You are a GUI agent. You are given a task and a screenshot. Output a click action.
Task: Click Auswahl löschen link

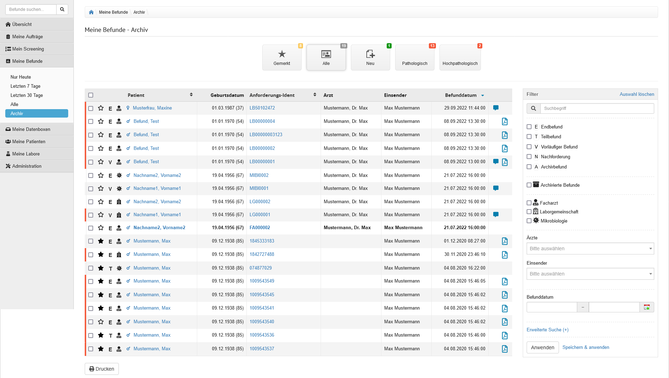637,94
